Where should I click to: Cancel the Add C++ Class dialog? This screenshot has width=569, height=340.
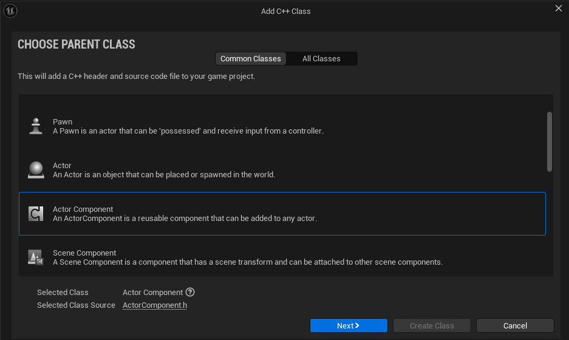click(x=515, y=325)
